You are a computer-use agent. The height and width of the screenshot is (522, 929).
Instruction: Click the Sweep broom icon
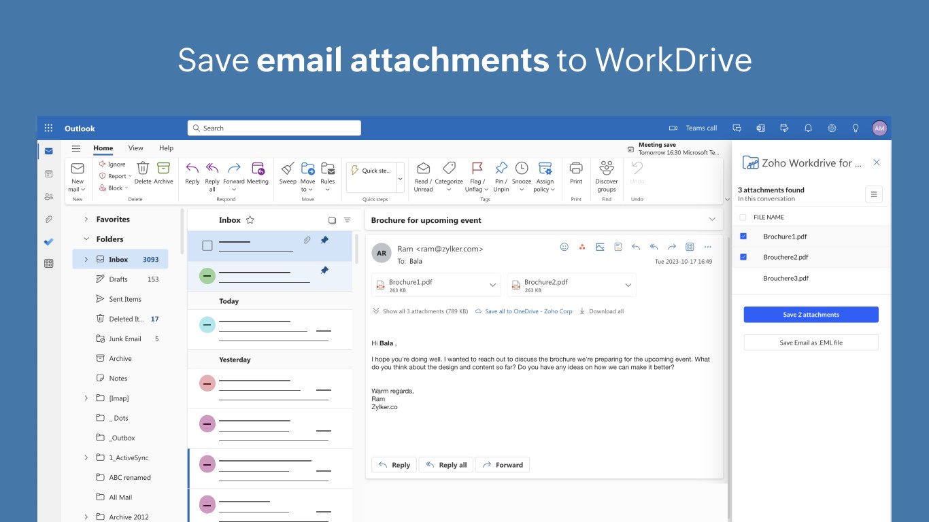coord(288,168)
